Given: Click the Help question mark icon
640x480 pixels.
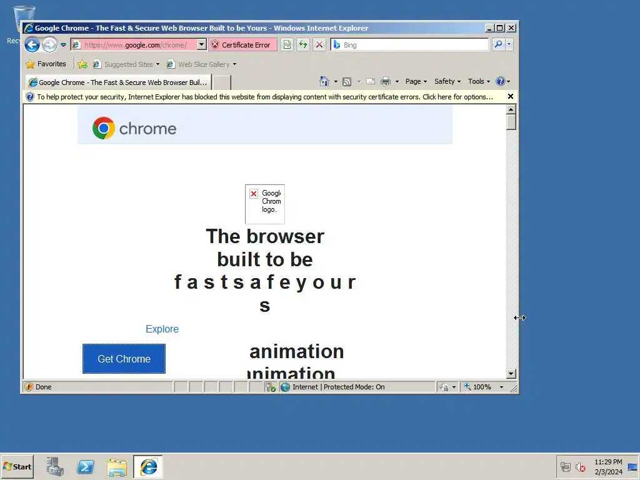Looking at the screenshot, I should click(501, 81).
